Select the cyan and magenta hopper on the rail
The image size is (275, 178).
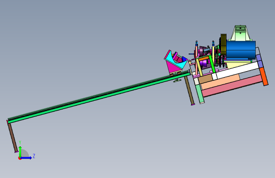coord(175,62)
